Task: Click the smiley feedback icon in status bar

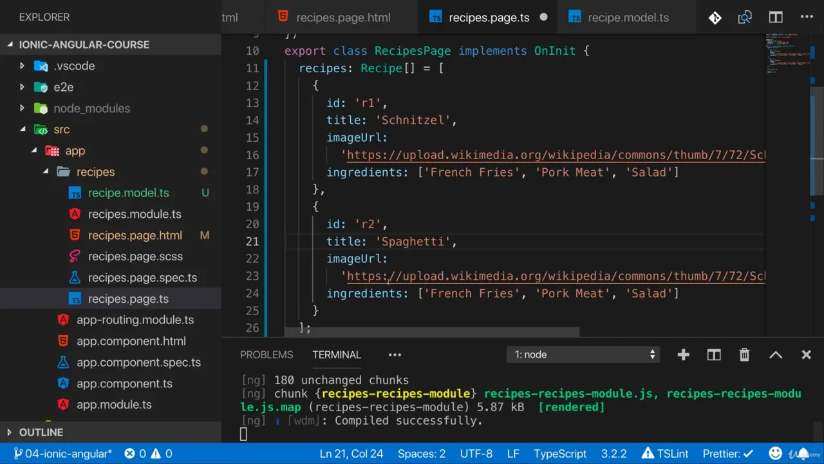Action: point(776,454)
